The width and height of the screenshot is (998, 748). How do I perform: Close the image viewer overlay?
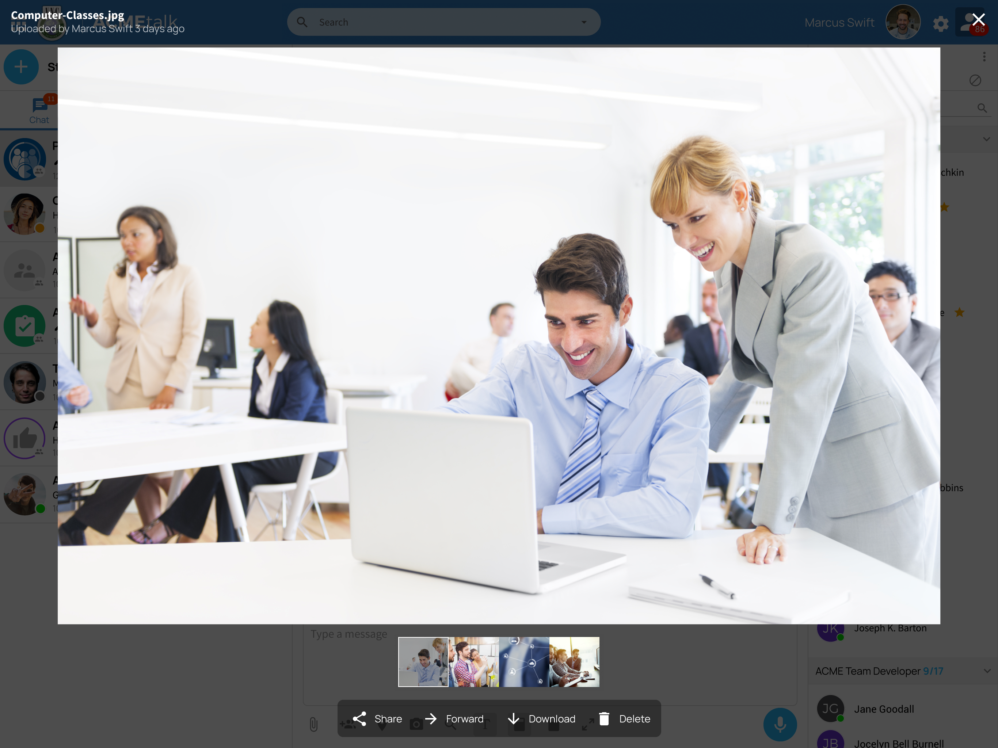[x=978, y=19]
